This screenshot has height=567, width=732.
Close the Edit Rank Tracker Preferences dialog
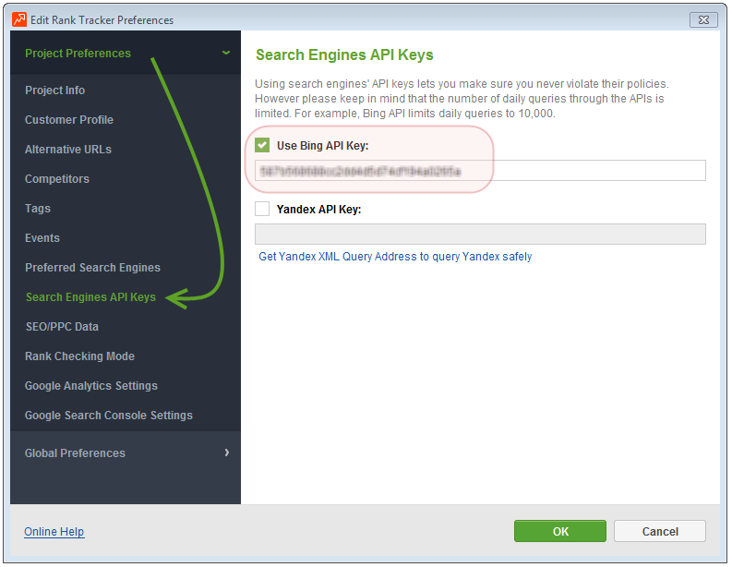[x=703, y=20]
